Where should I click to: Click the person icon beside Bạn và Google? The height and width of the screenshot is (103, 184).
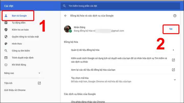(6, 16)
